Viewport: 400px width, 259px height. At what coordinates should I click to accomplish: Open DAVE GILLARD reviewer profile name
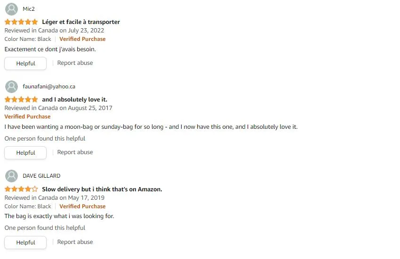41,176
